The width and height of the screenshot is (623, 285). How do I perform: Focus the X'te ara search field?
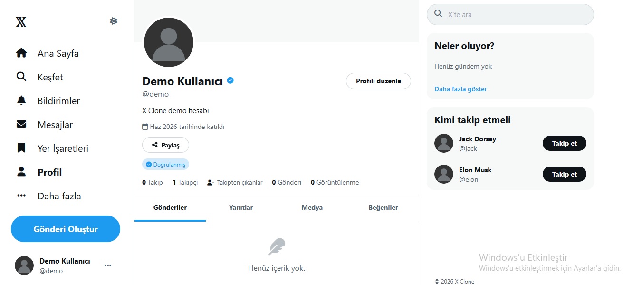point(510,14)
